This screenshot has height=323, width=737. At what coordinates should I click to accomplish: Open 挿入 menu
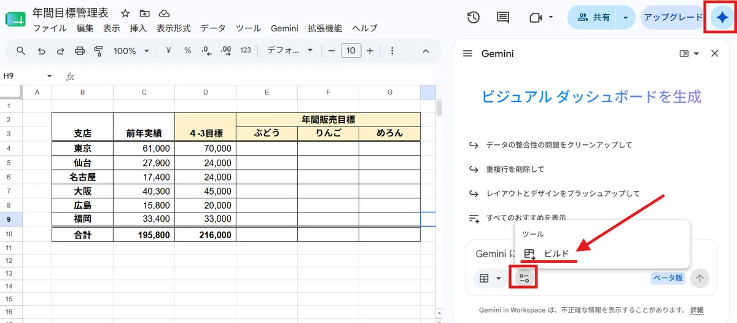(138, 28)
